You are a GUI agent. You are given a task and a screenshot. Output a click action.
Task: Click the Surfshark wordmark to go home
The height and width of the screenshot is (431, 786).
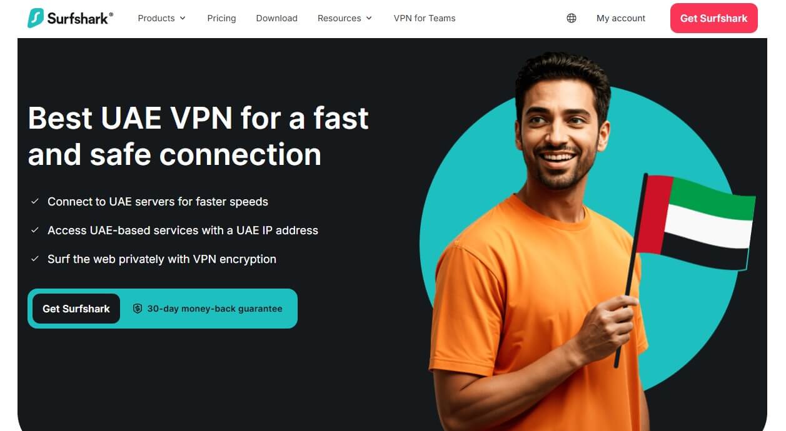80,18
